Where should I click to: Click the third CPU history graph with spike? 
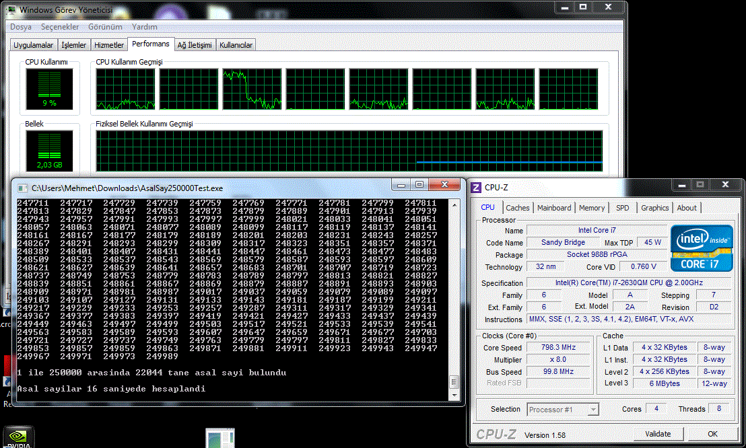252,89
